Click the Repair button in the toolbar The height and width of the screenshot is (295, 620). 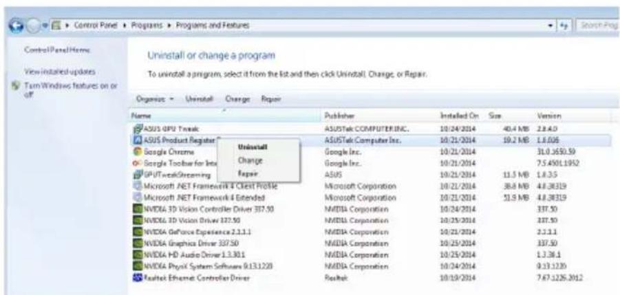pos(271,100)
